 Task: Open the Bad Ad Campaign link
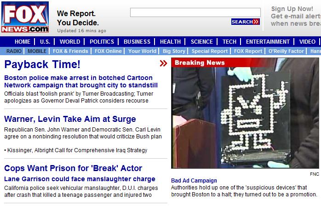[194, 181]
